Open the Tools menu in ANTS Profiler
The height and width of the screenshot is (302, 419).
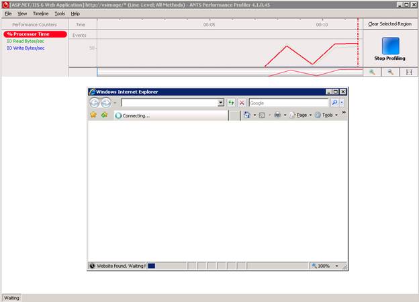(60, 13)
